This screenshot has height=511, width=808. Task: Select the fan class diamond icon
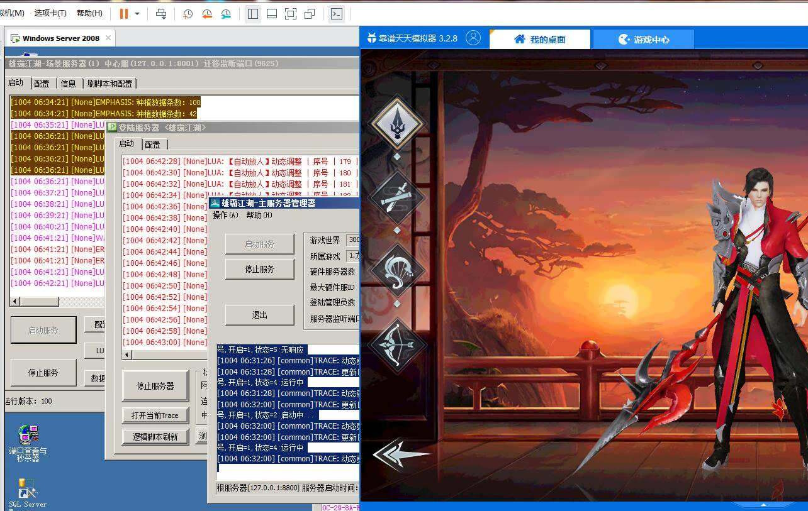[396, 271]
